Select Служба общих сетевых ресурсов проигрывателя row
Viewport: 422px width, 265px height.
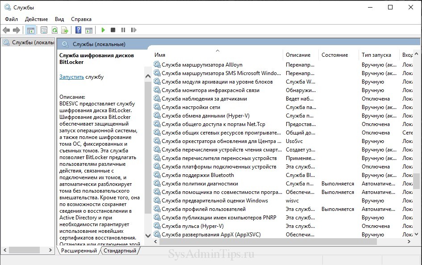[x=283, y=133]
